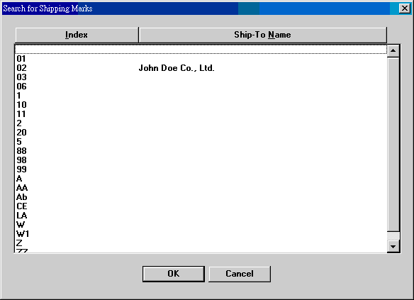The width and height of the screenshot is (414, 300).
Task: Pick the index 06 entry
Action: coord(201,87)
